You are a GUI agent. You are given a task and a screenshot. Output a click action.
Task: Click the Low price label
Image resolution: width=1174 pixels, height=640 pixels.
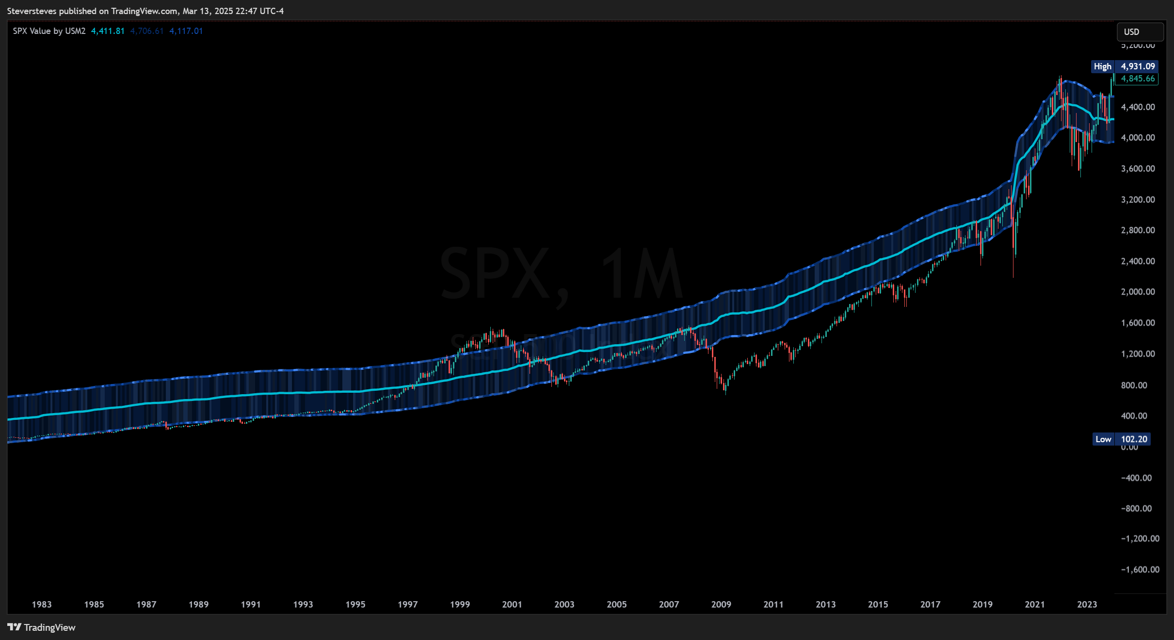click(x=1103, y=439)
